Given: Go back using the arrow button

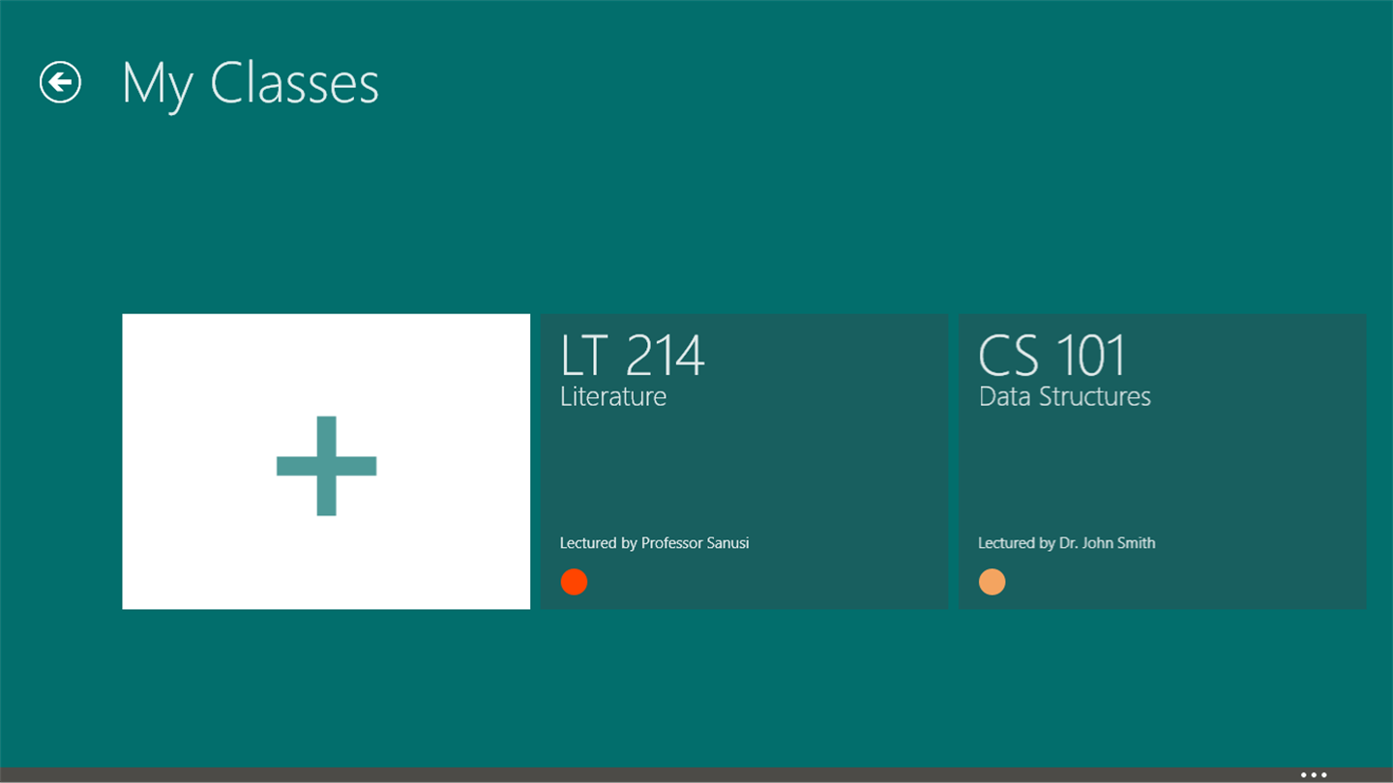Looking at the screenshot, I should [60, 82].
